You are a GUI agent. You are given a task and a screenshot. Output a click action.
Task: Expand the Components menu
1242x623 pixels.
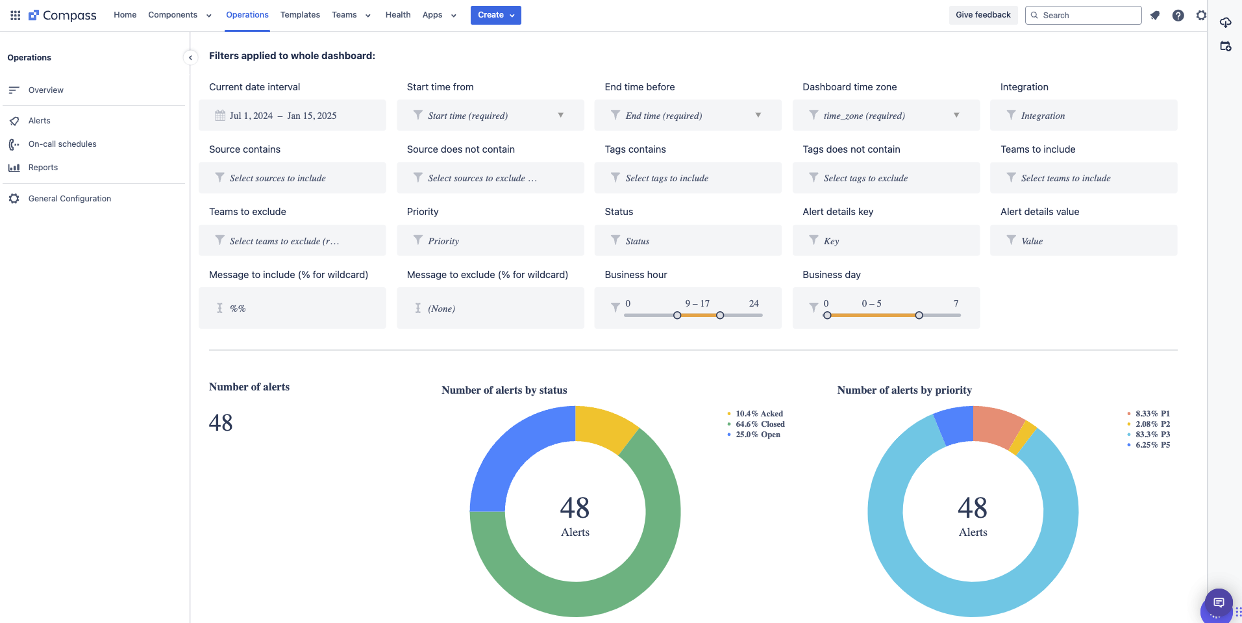(x=180, y=15)
